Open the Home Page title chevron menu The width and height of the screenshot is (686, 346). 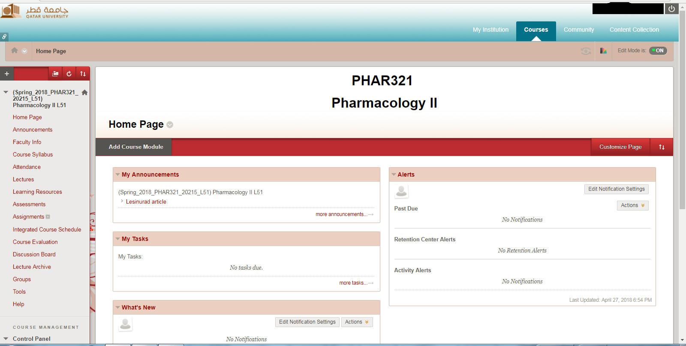pos(170,125)
